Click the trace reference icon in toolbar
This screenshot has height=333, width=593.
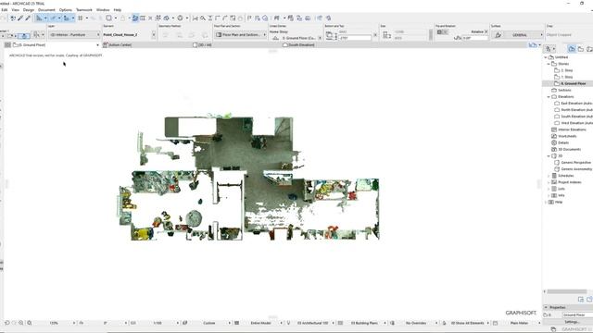tap(109, 18)
